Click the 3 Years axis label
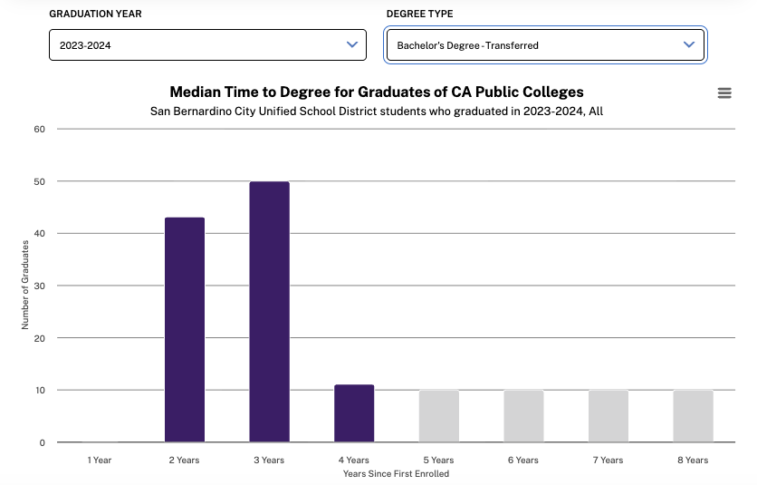Viewport: 757px width, 485px height. [269, 461]
